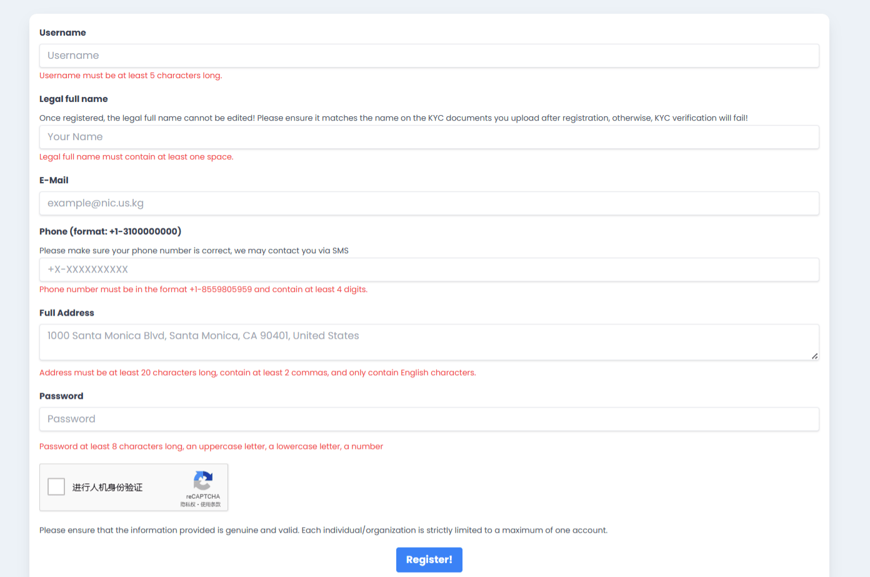Focus the Full Address text area
Screen dimensions: 870x577
[x=429, y=341]
